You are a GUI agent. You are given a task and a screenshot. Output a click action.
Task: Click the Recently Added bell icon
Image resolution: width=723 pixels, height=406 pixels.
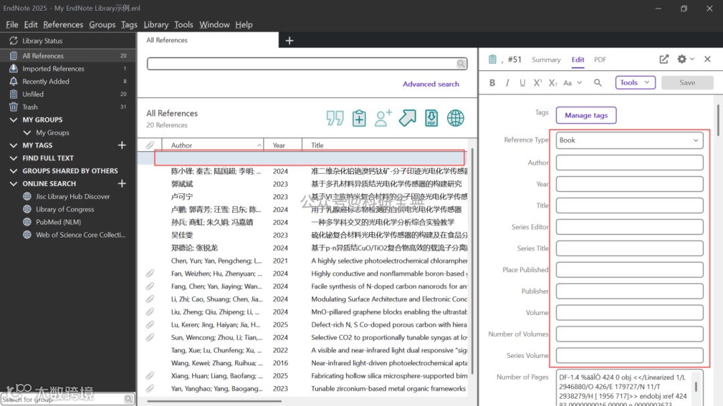click(13, 81)
